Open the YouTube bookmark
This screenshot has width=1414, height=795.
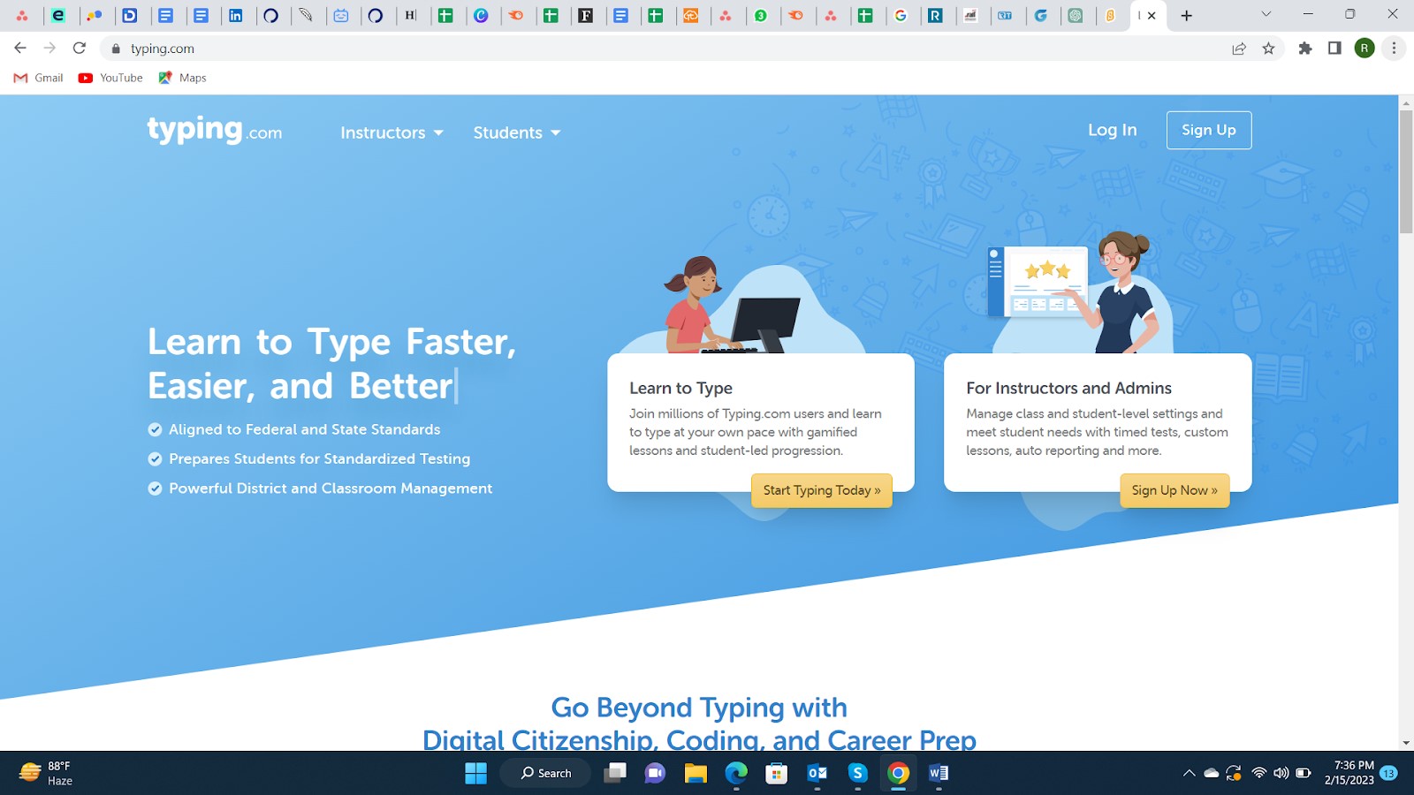pos(110,78)
